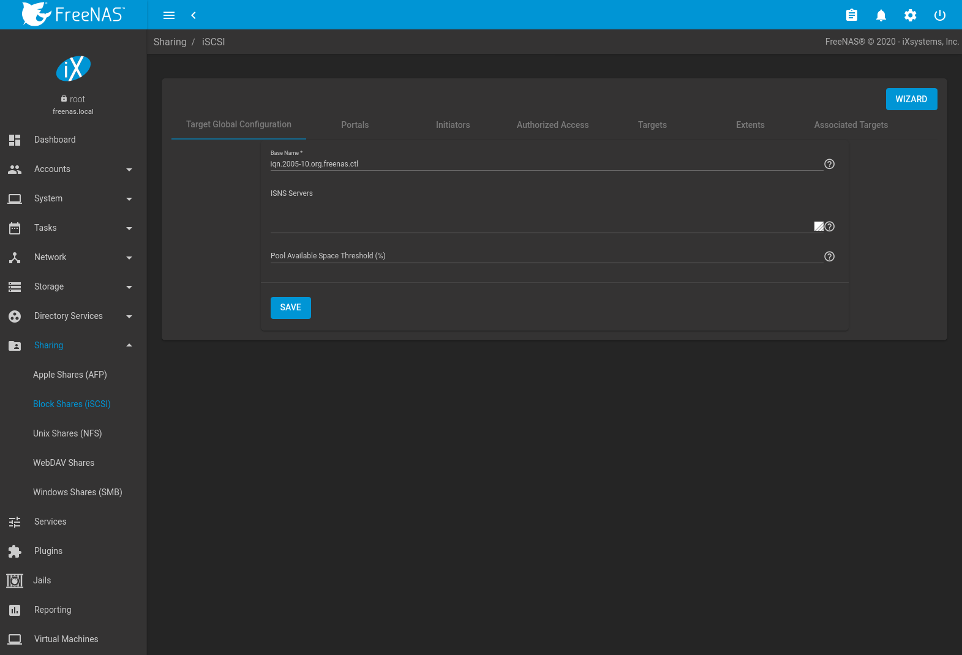Toggle the hamburger sidebar menu
The height and width of the screenshot is (655, 962).
click(x=169, y=15)
